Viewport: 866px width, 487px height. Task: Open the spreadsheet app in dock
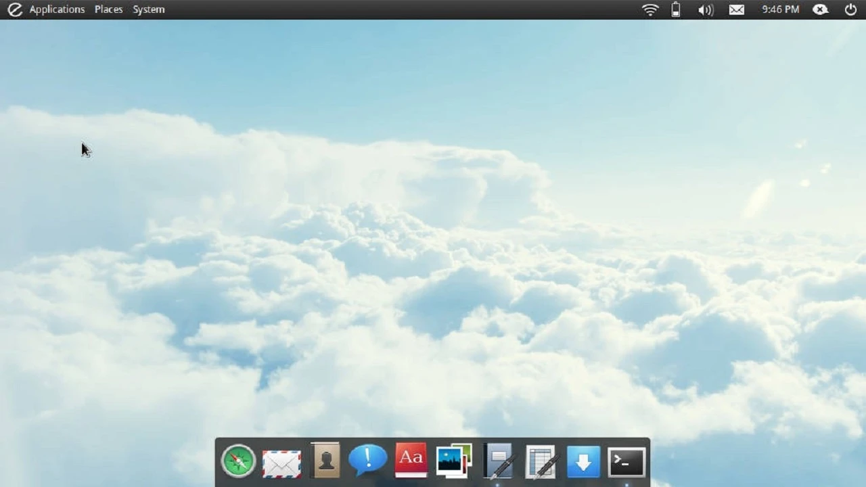pos(541,462)
